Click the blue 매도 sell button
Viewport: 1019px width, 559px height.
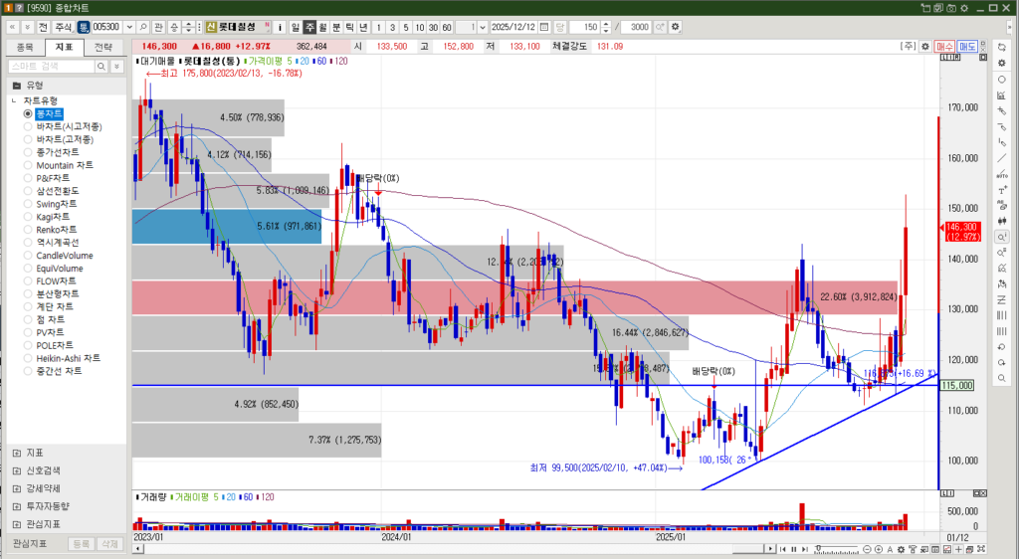[x=966, y=46]
